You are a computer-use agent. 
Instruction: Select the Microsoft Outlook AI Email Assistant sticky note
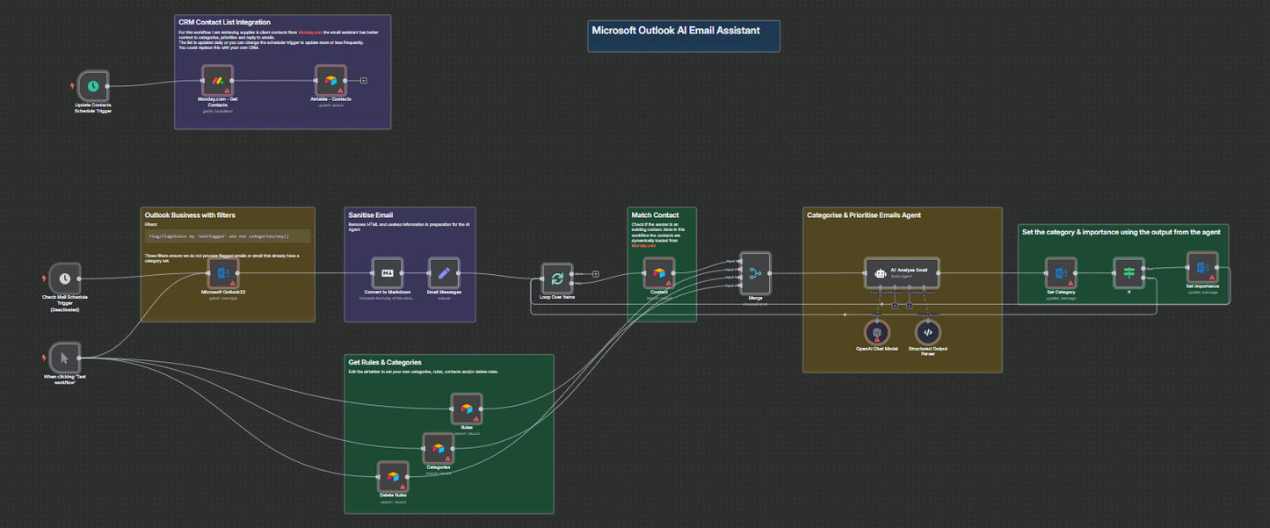(684, 36)
